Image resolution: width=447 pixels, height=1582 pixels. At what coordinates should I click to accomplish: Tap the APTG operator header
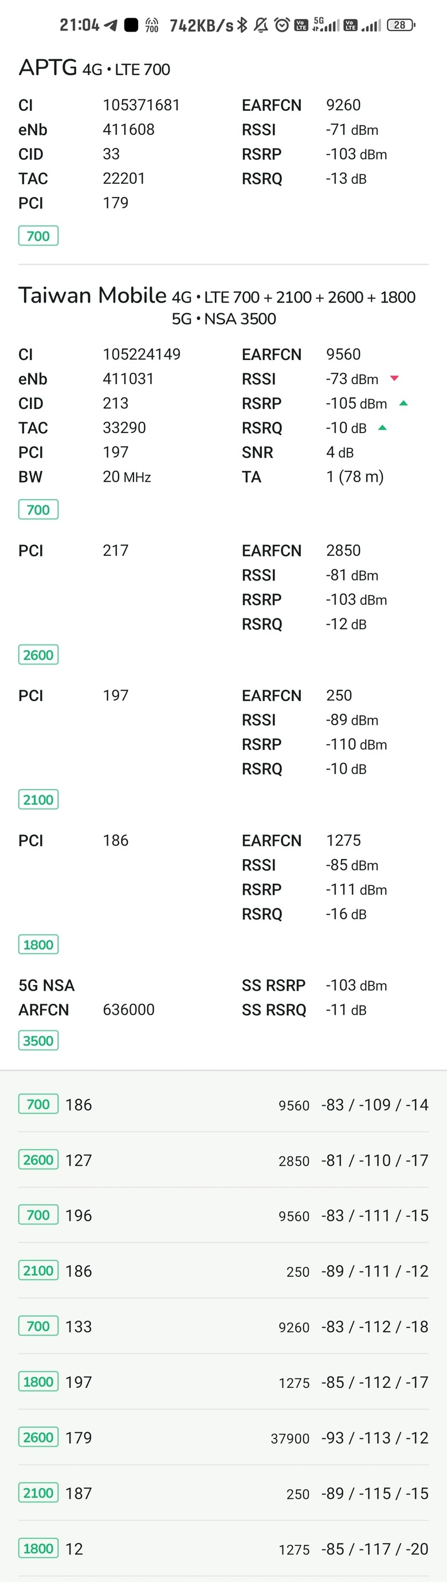95,68
